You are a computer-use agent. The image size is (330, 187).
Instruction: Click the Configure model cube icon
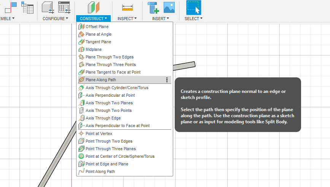point(48,7)
